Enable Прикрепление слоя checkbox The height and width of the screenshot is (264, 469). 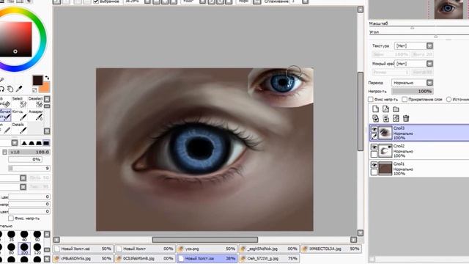[x=405, y=99]
